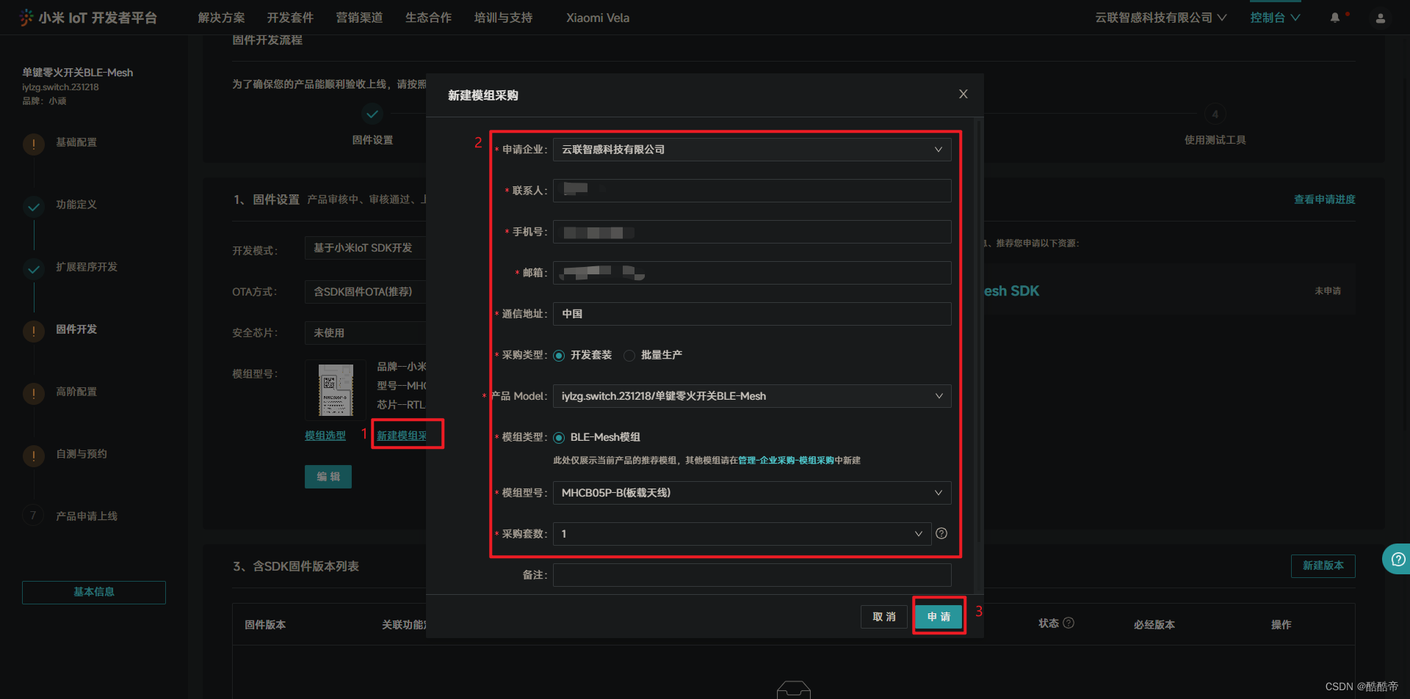Open the 模组选型 link

325,436
